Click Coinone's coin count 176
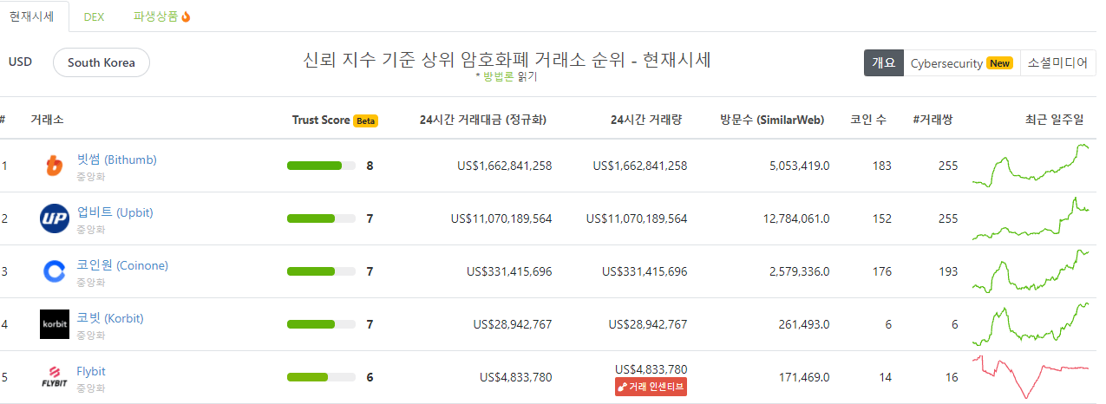 882,271
